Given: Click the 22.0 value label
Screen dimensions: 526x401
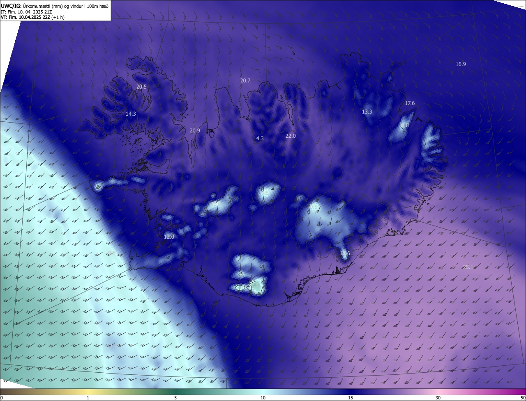Looking at the screenshot, I should click(291, 136).
